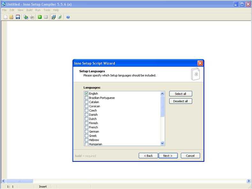Click the Insert status bar indicator
The height and width of the screenshot is (189, 252).
pos(43,186)
